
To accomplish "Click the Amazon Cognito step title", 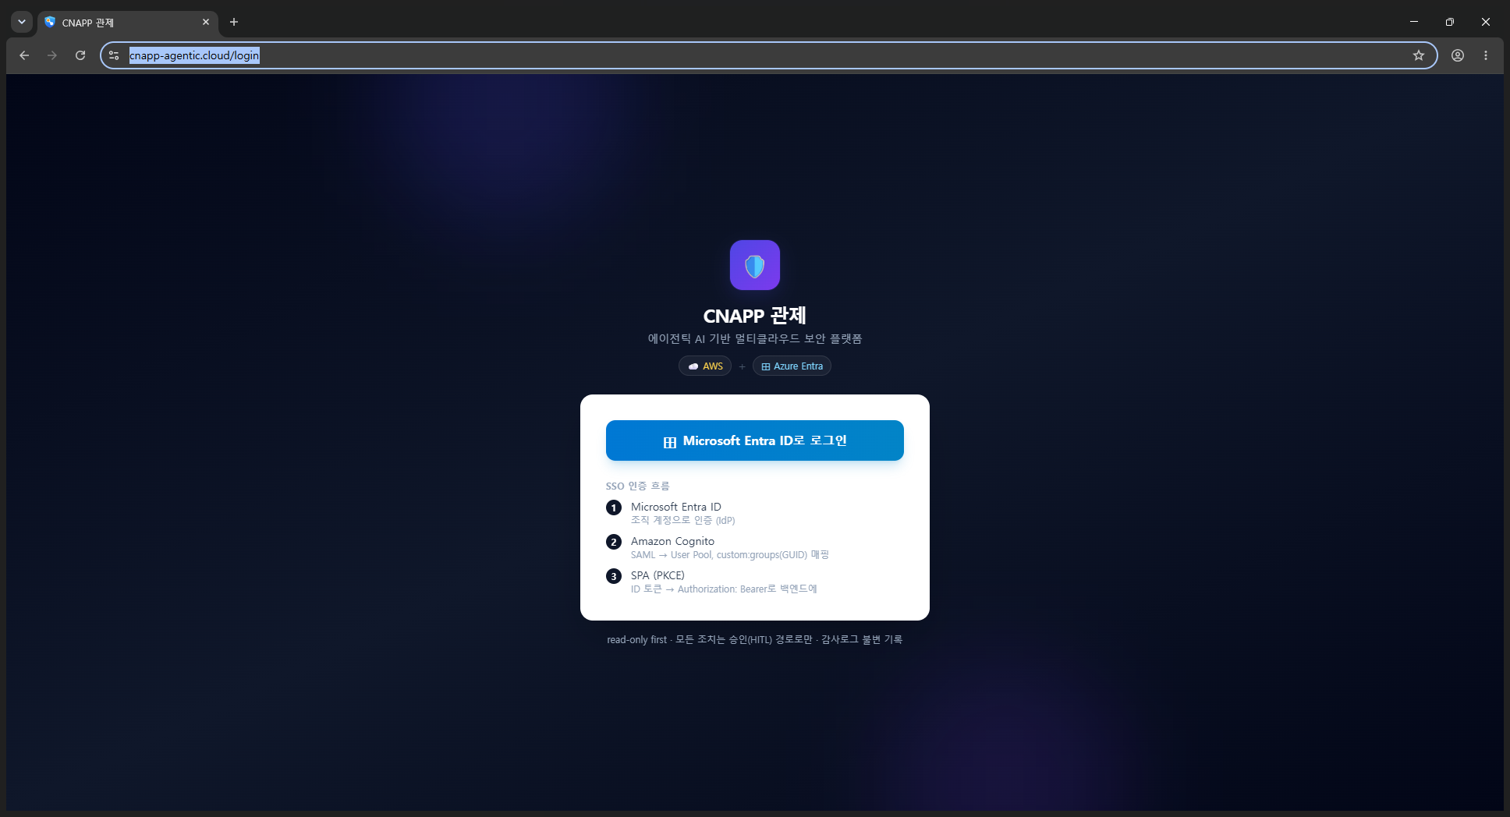I will tap(672, 541).
